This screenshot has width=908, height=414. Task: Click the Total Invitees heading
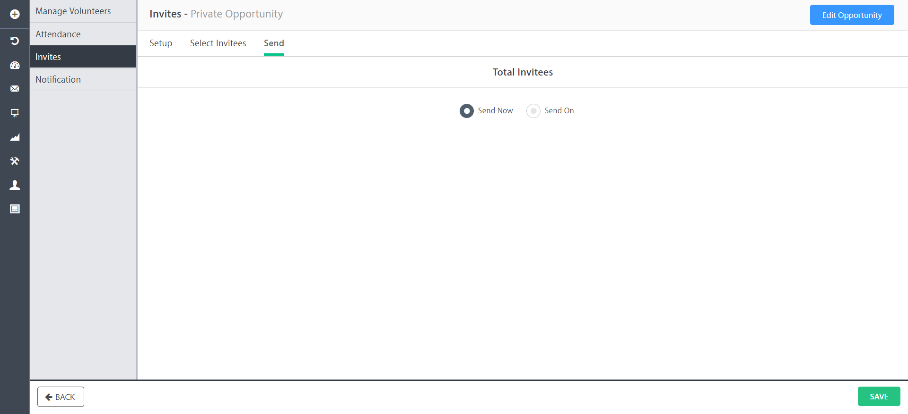tap(523, 72)
